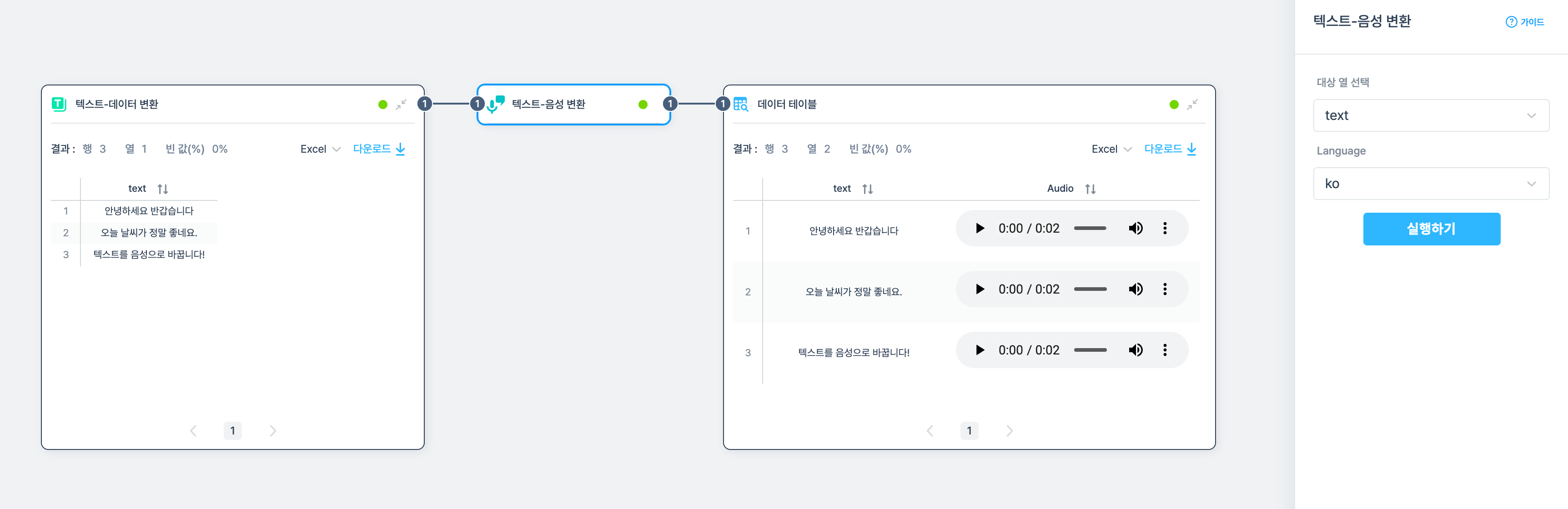The image size is (1568, 509).
Task: Click the 텍스트-음성 변환 node microphone icon
Action: tap(496, 105)
